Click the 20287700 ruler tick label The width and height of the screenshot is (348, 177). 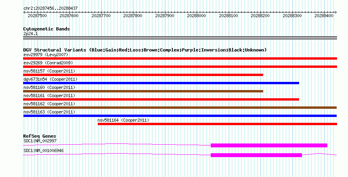pyautogui.click(x=101, y=16)
